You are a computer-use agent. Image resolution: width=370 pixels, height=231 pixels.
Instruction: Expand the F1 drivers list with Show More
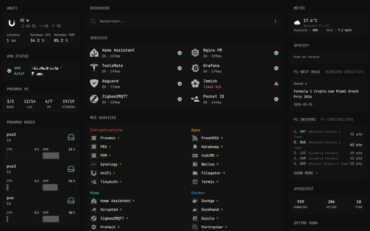(x=306, y=173)
